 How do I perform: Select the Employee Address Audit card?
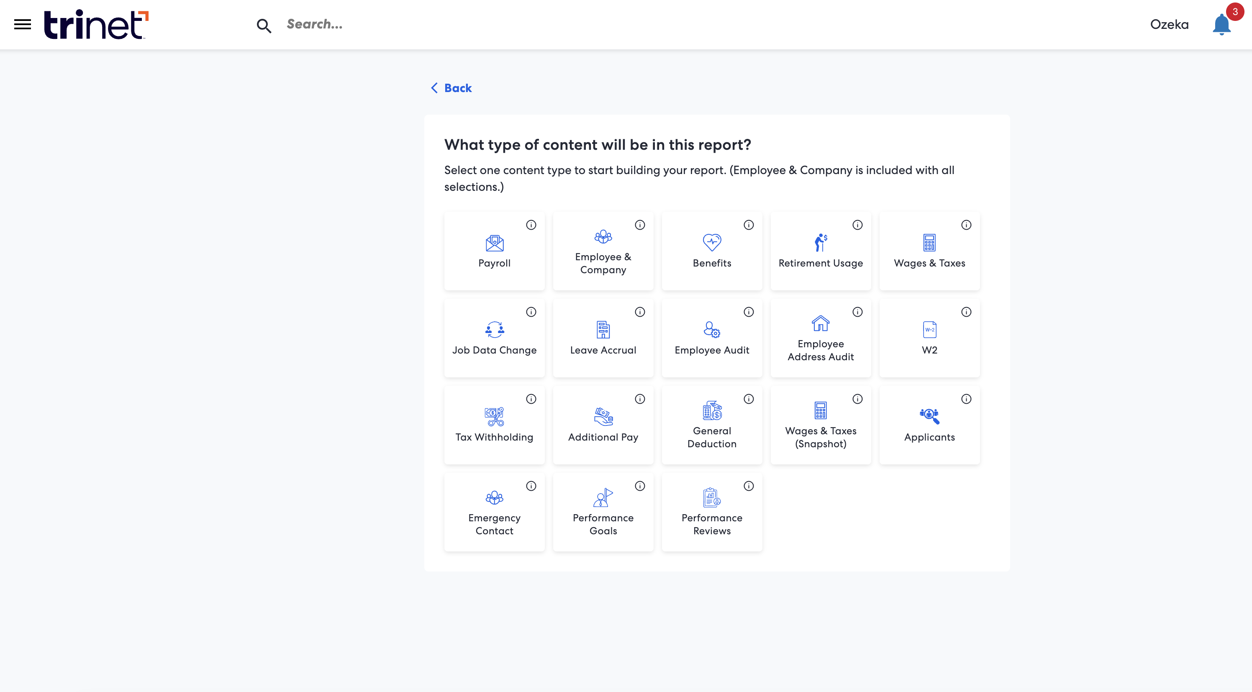click(821, 338)
